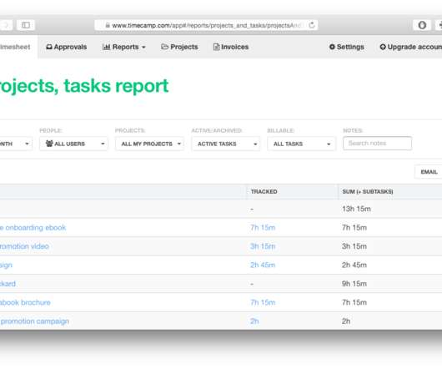The width and height of the screenshot is (442, 369).
Task: Click the Projects folder icon
Action: click(164, 47)
